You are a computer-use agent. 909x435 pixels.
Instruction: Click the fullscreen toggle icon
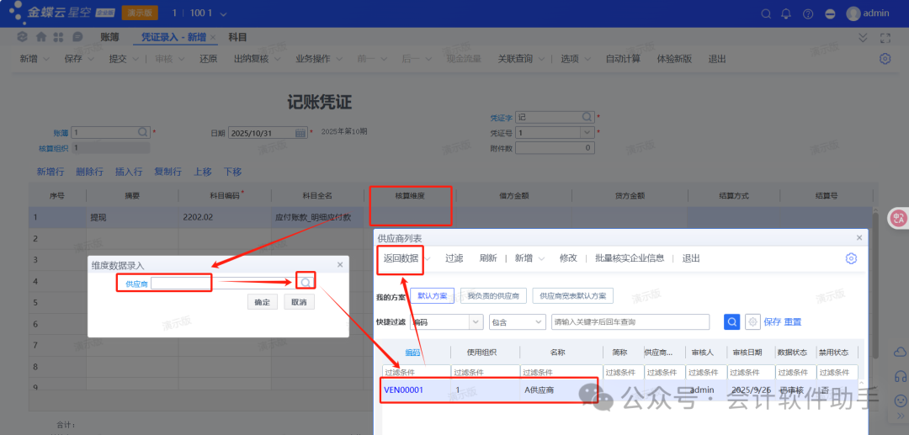[885, 38]
